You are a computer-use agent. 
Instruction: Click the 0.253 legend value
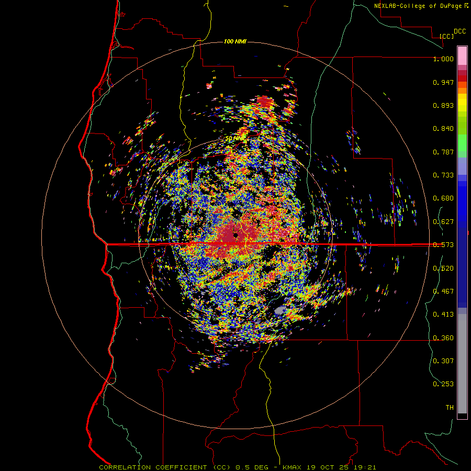click(443, 384)
